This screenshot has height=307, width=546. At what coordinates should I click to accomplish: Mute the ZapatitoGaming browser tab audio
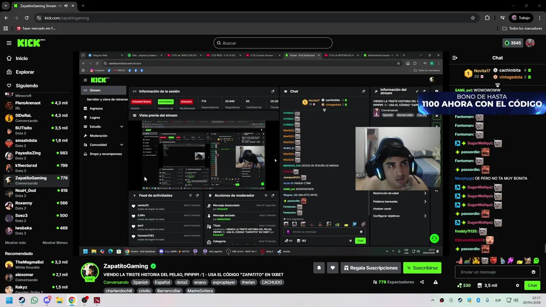[x=66, y=6]
